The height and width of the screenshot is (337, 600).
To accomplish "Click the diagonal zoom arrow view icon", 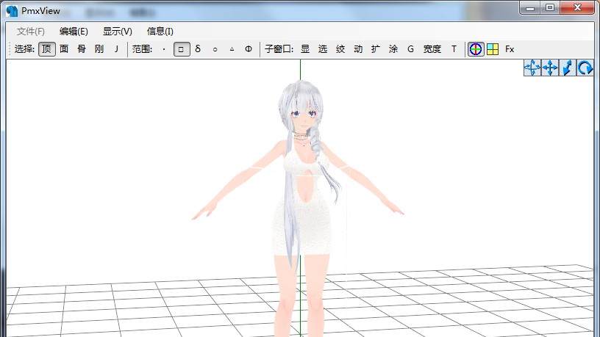I will [568, 68].
